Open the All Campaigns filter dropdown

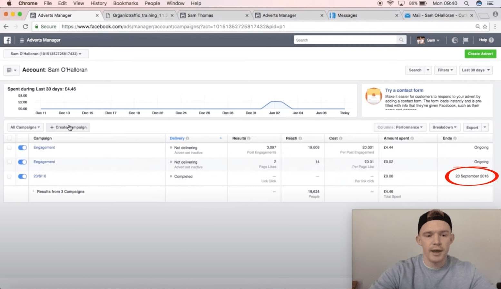coord(25,127)
